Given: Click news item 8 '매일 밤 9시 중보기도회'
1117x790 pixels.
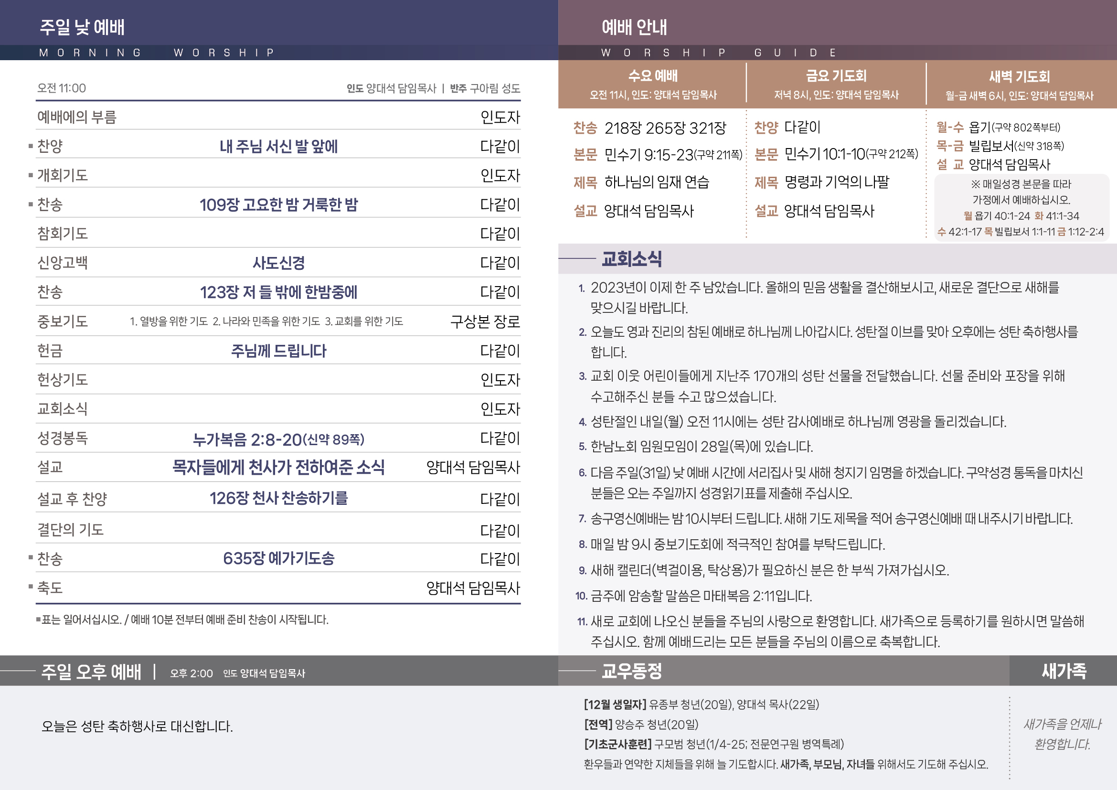Looking at the screenshot, I should [x=732, y=544].
